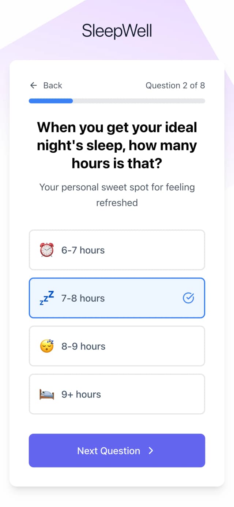234x507 pixels.
Task: Click the blue checkmark circle icon
Action: 188,298
